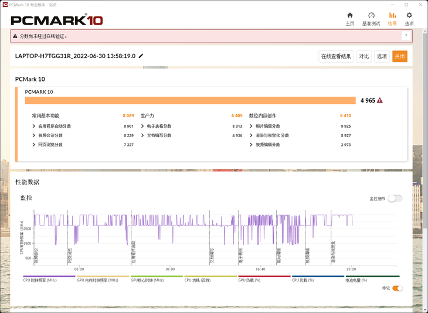Disable the 标记 markers toggle
Viewport: 428px width, 313px height.
click(x=397, y=288)
